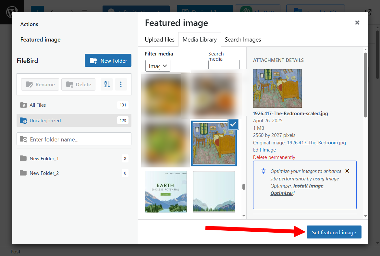Select the pale mountain landscape thumbnail
Screen dimensions: 380x256
point(214,191)
